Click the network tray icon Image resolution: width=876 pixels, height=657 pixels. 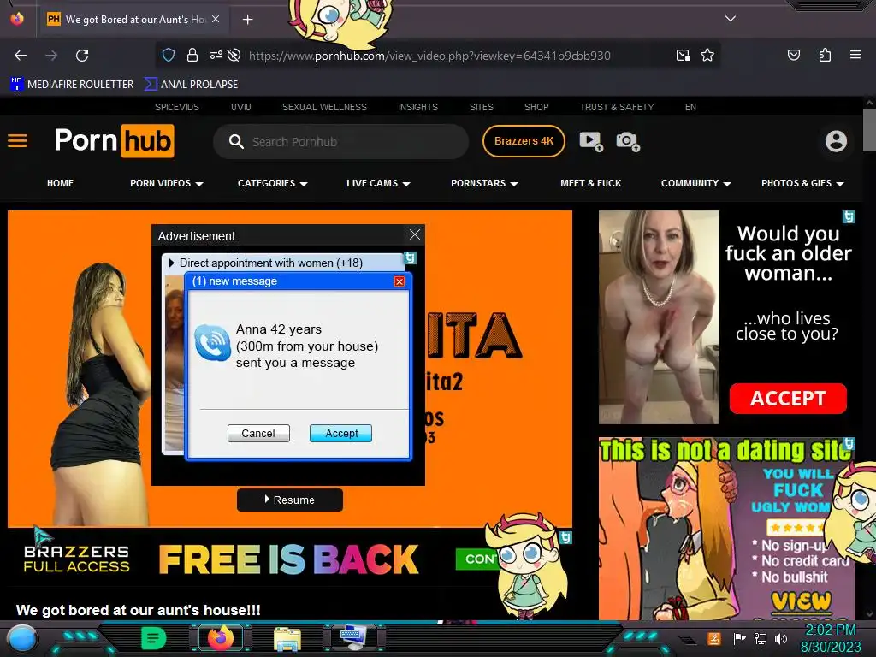(x=760, y=638)
